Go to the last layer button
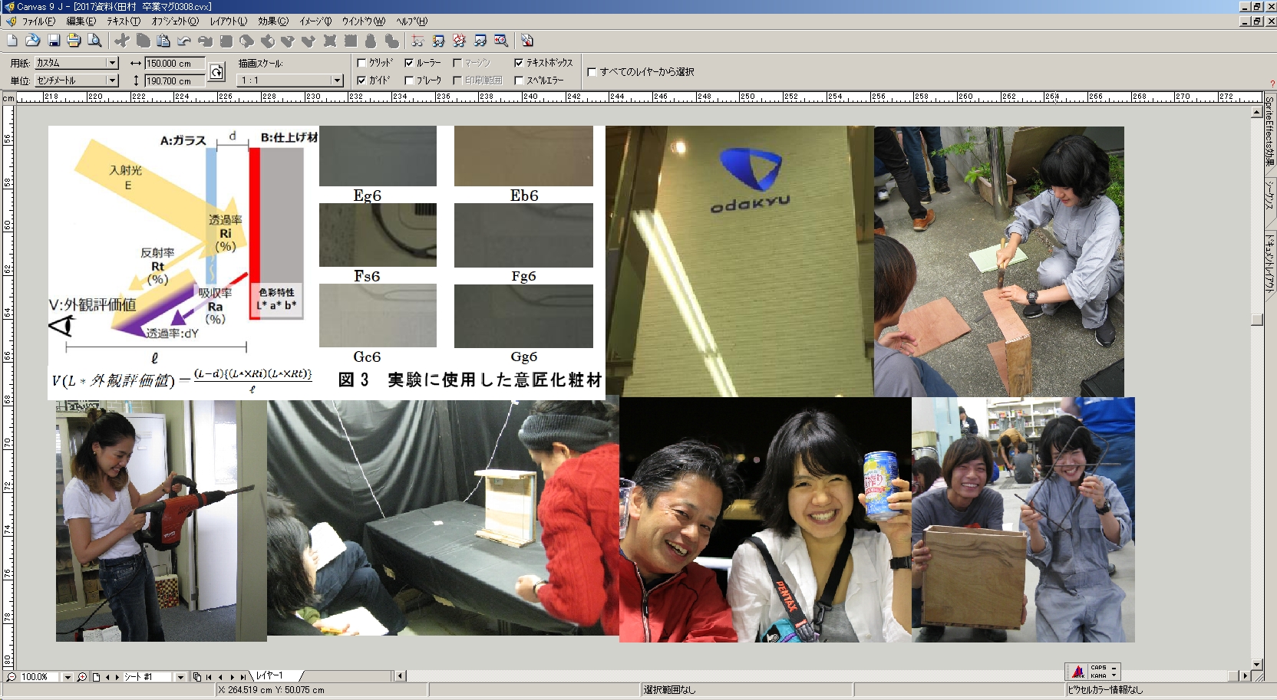Viewport: 1277px width, 700px height. (x=243, y=677)
